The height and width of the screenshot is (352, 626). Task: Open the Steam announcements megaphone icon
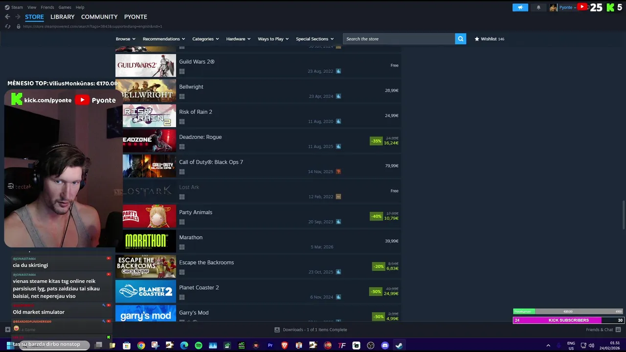tap(520, 7)
